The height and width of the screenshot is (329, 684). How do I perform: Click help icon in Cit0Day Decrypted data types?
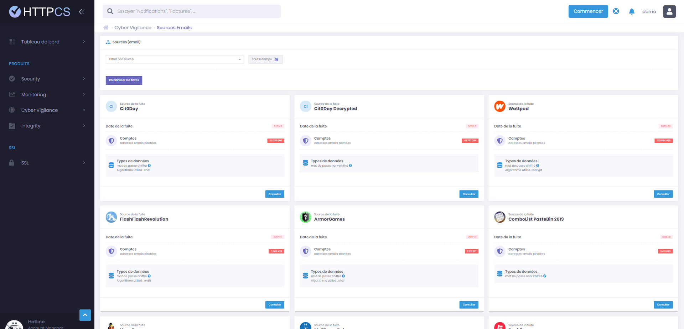(x=351, y=166)
